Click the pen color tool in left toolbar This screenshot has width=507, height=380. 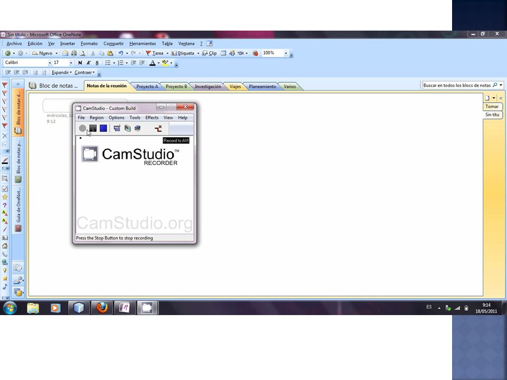point(5,160)
